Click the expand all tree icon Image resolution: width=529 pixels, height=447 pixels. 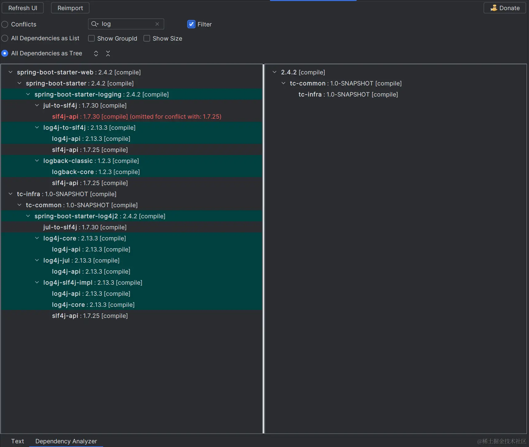(x=96, y=53)
